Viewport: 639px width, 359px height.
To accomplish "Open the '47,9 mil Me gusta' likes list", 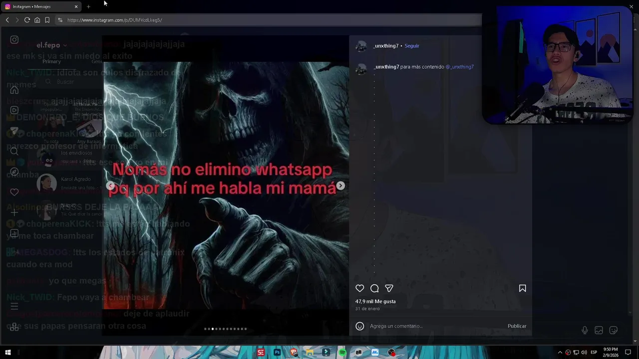I will coord(375,301).
